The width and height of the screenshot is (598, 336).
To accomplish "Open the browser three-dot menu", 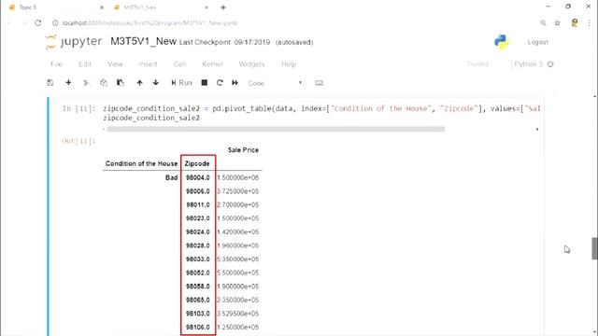I will click(x=590, y=22).
